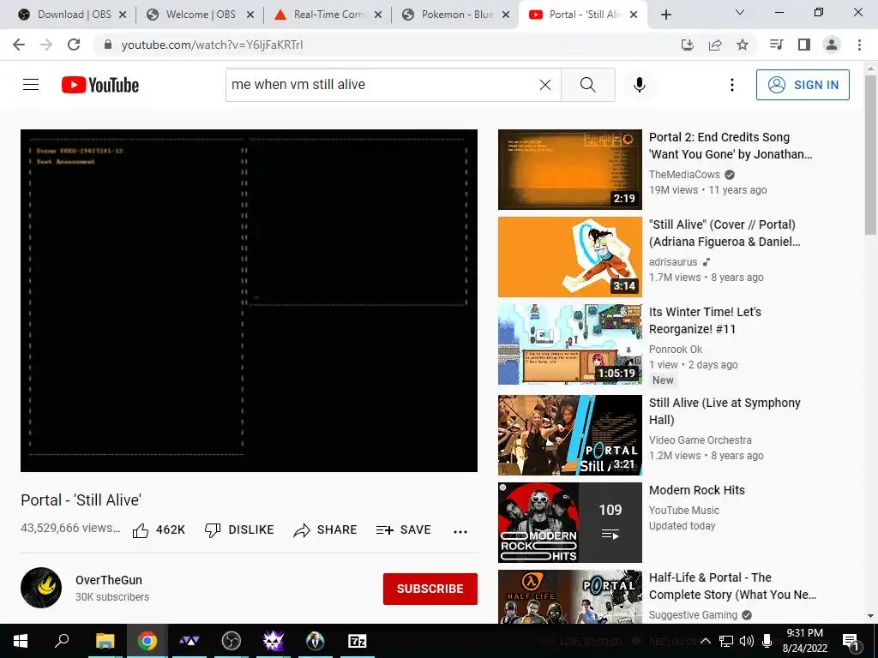Reload the YouTube page
This screenshot has width=878, height=658.
(74, 45)
